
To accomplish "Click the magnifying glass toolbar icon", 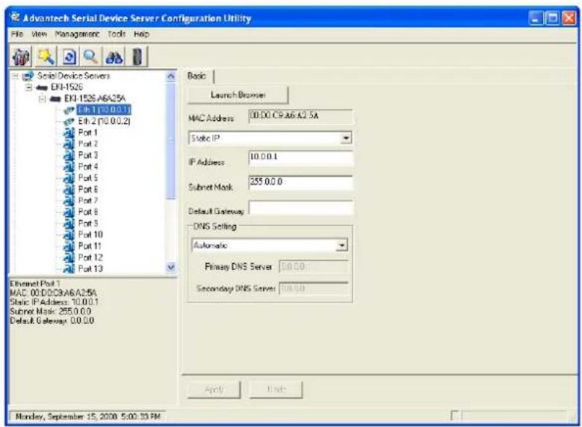I will pyautogui.click(x=90, y=57).
